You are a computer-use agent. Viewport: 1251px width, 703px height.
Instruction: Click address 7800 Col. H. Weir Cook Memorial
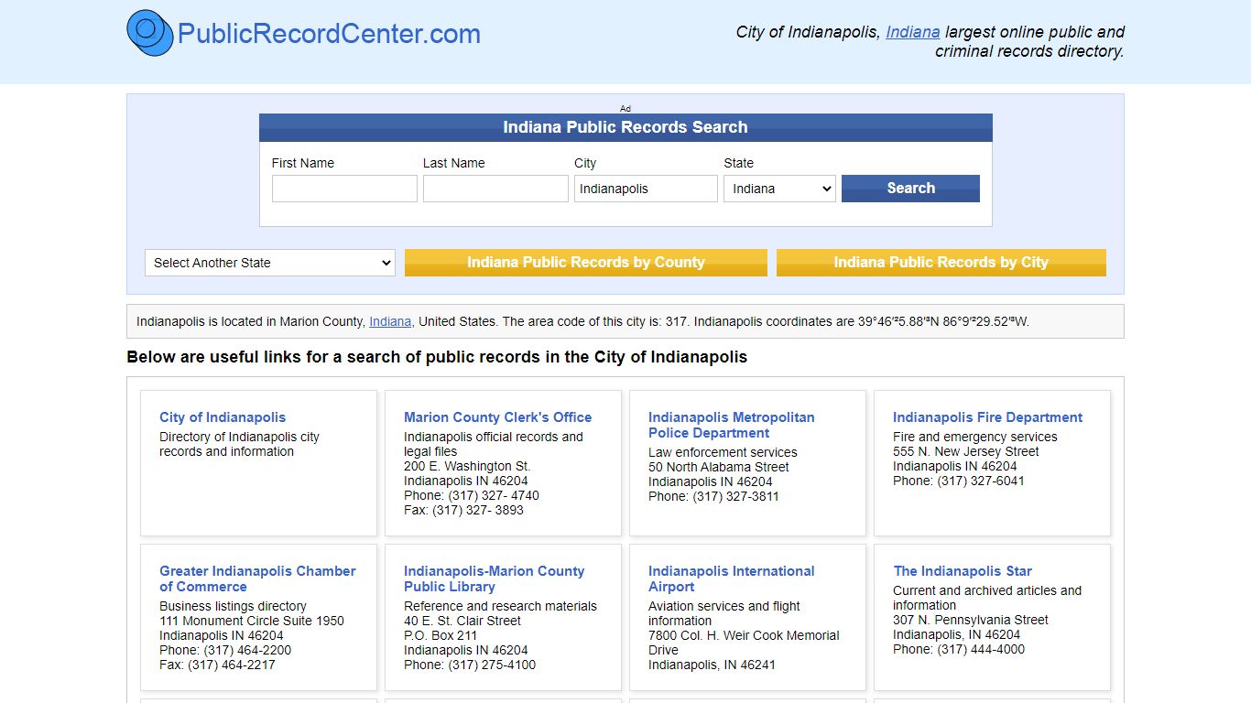(744, 635)
